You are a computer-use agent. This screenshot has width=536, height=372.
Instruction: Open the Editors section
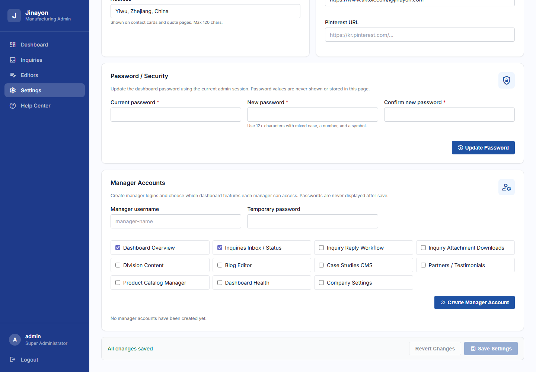(x=45, y=75)
